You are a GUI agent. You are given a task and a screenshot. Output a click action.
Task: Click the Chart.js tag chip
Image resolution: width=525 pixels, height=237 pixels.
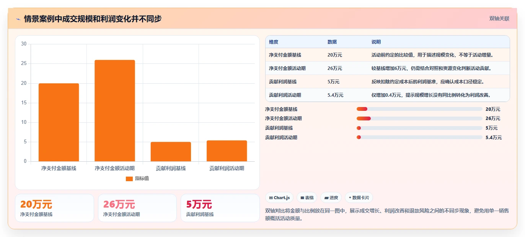[279, 198]
